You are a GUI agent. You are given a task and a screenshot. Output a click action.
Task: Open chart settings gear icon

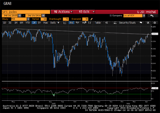(154, 23)
